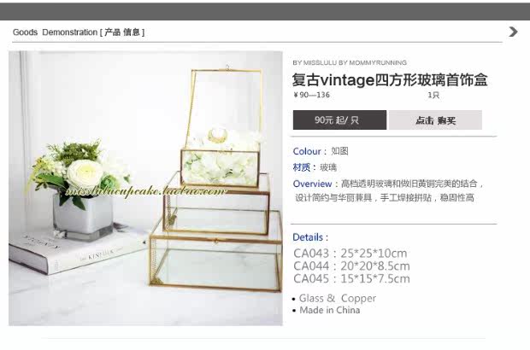
Task: Click the watermark text on photo
Action: coord(146,191)
